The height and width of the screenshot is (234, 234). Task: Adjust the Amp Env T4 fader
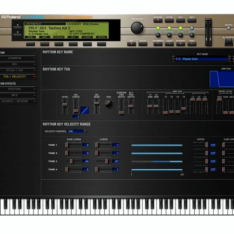(x=184, y=109)
